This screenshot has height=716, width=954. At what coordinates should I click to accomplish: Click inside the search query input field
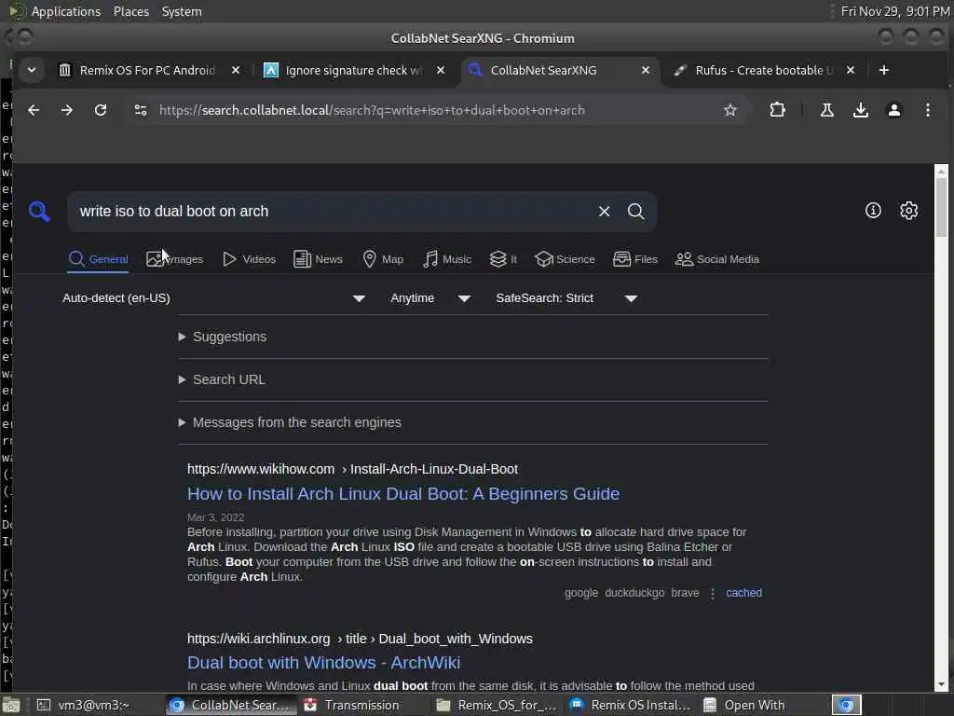coord(332,212)
